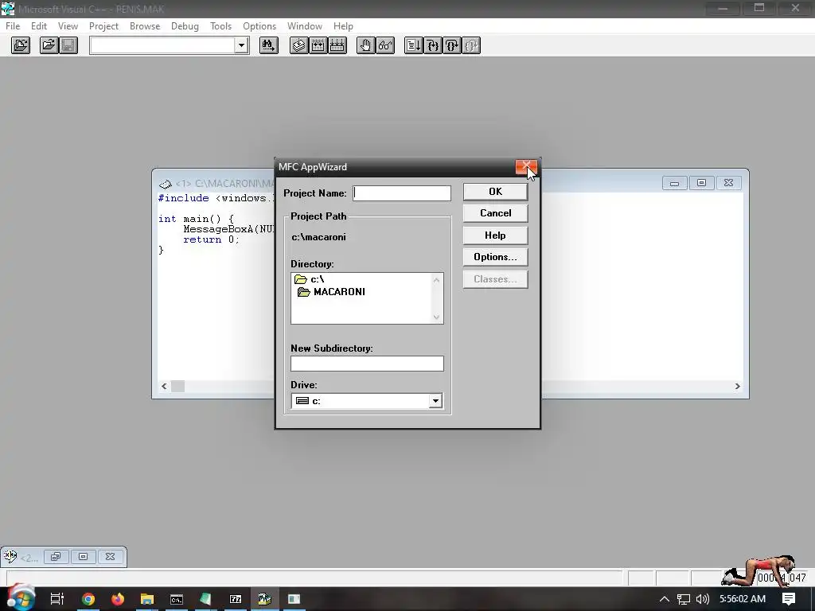Click the Windows Start button

21,599
